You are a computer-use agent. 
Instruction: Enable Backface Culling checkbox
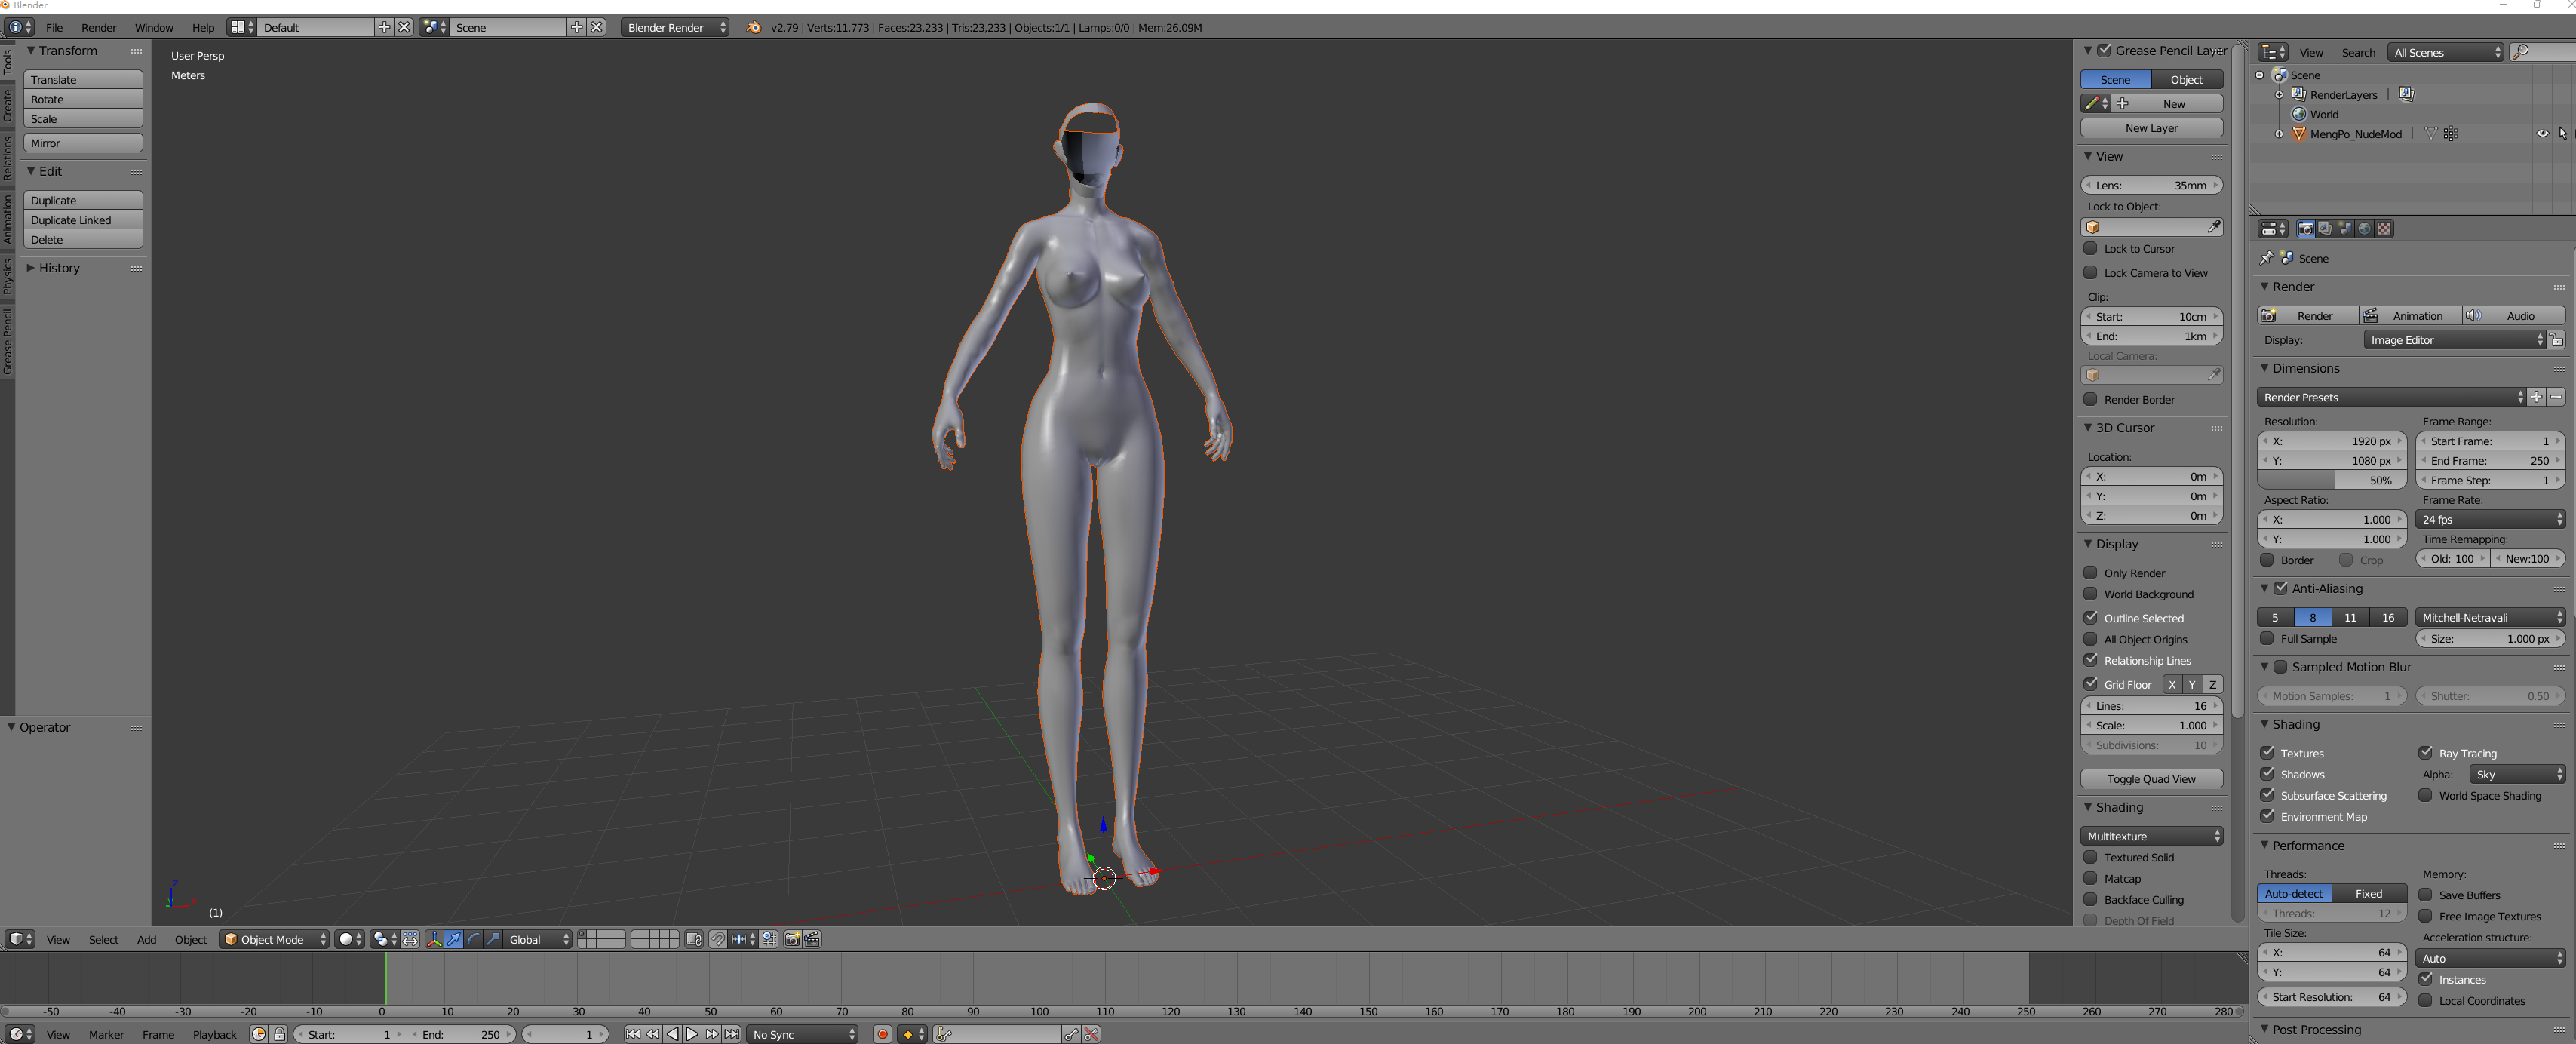2090,899
